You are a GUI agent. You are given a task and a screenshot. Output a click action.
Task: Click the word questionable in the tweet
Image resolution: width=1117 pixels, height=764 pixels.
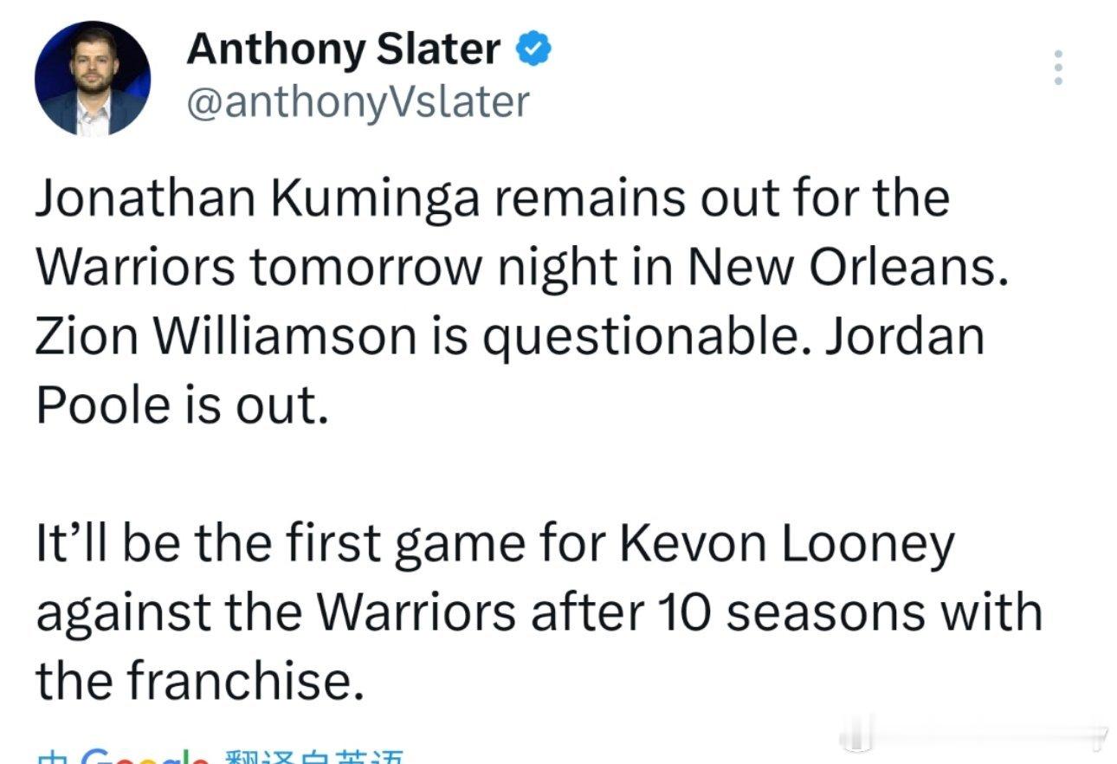(x=643, y=337)
